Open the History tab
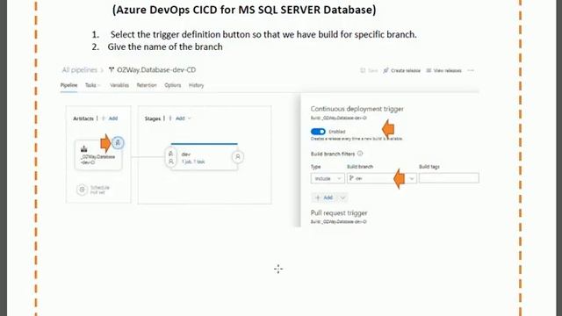Image resolution: width=562 pixels, height=316 pixels. (x=196, y=85)
